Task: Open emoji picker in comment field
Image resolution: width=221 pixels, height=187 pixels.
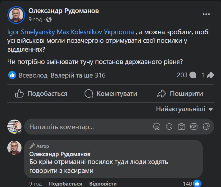Action: click(x=169, y=127)
